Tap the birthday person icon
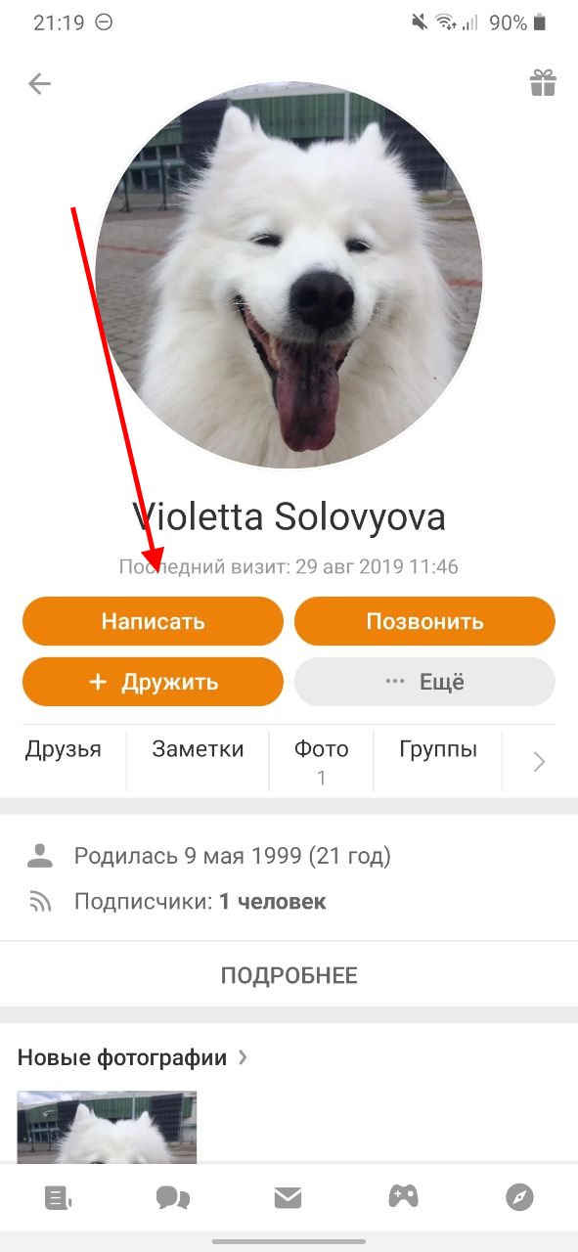578x1252 pixels. click(x=40, y=857)
